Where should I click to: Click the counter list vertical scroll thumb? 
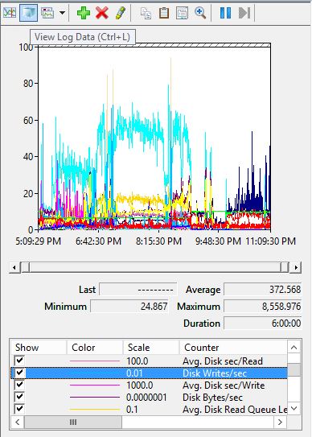point(294,370)
